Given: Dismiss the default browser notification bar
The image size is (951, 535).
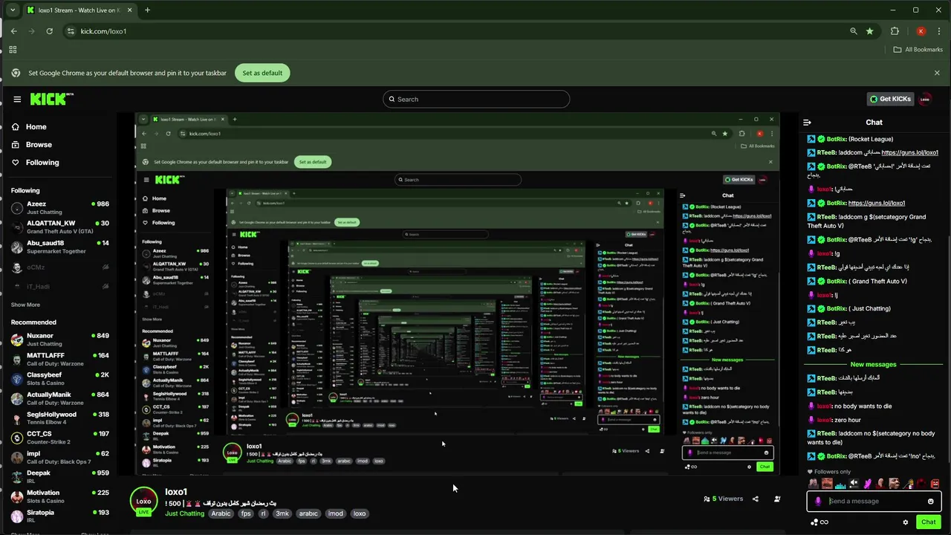Looking at the screenshot, I should click(937, 73).
